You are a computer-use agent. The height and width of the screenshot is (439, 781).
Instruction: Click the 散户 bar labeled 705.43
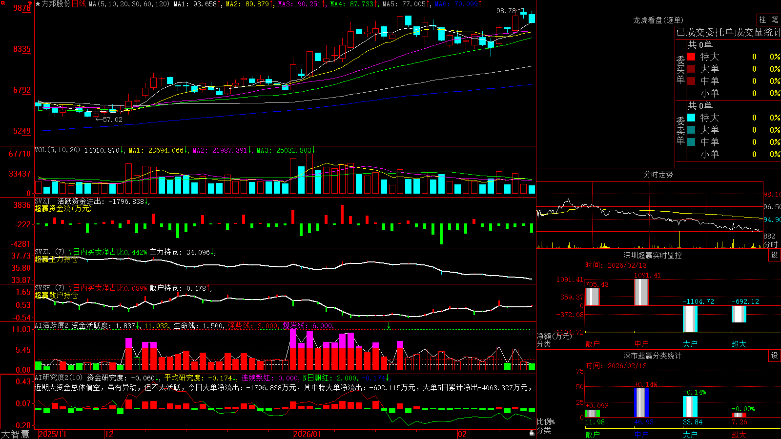[x=593, y=297]
